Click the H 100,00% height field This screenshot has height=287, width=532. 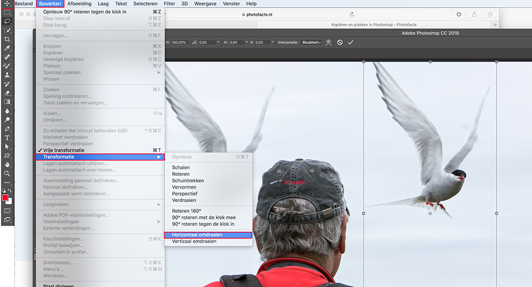point(179,43)
